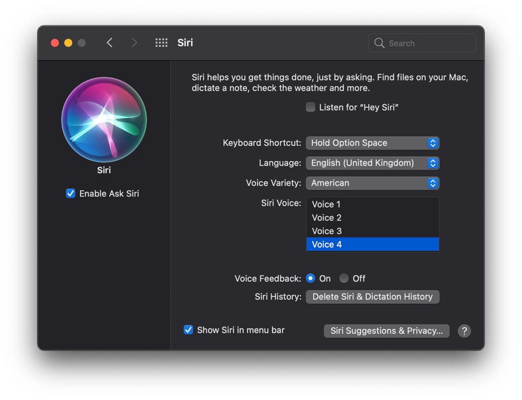Viewport: 522px width, 400px height.
Task: Uncheck Enable Ask Siri
Action: (71, 193)
